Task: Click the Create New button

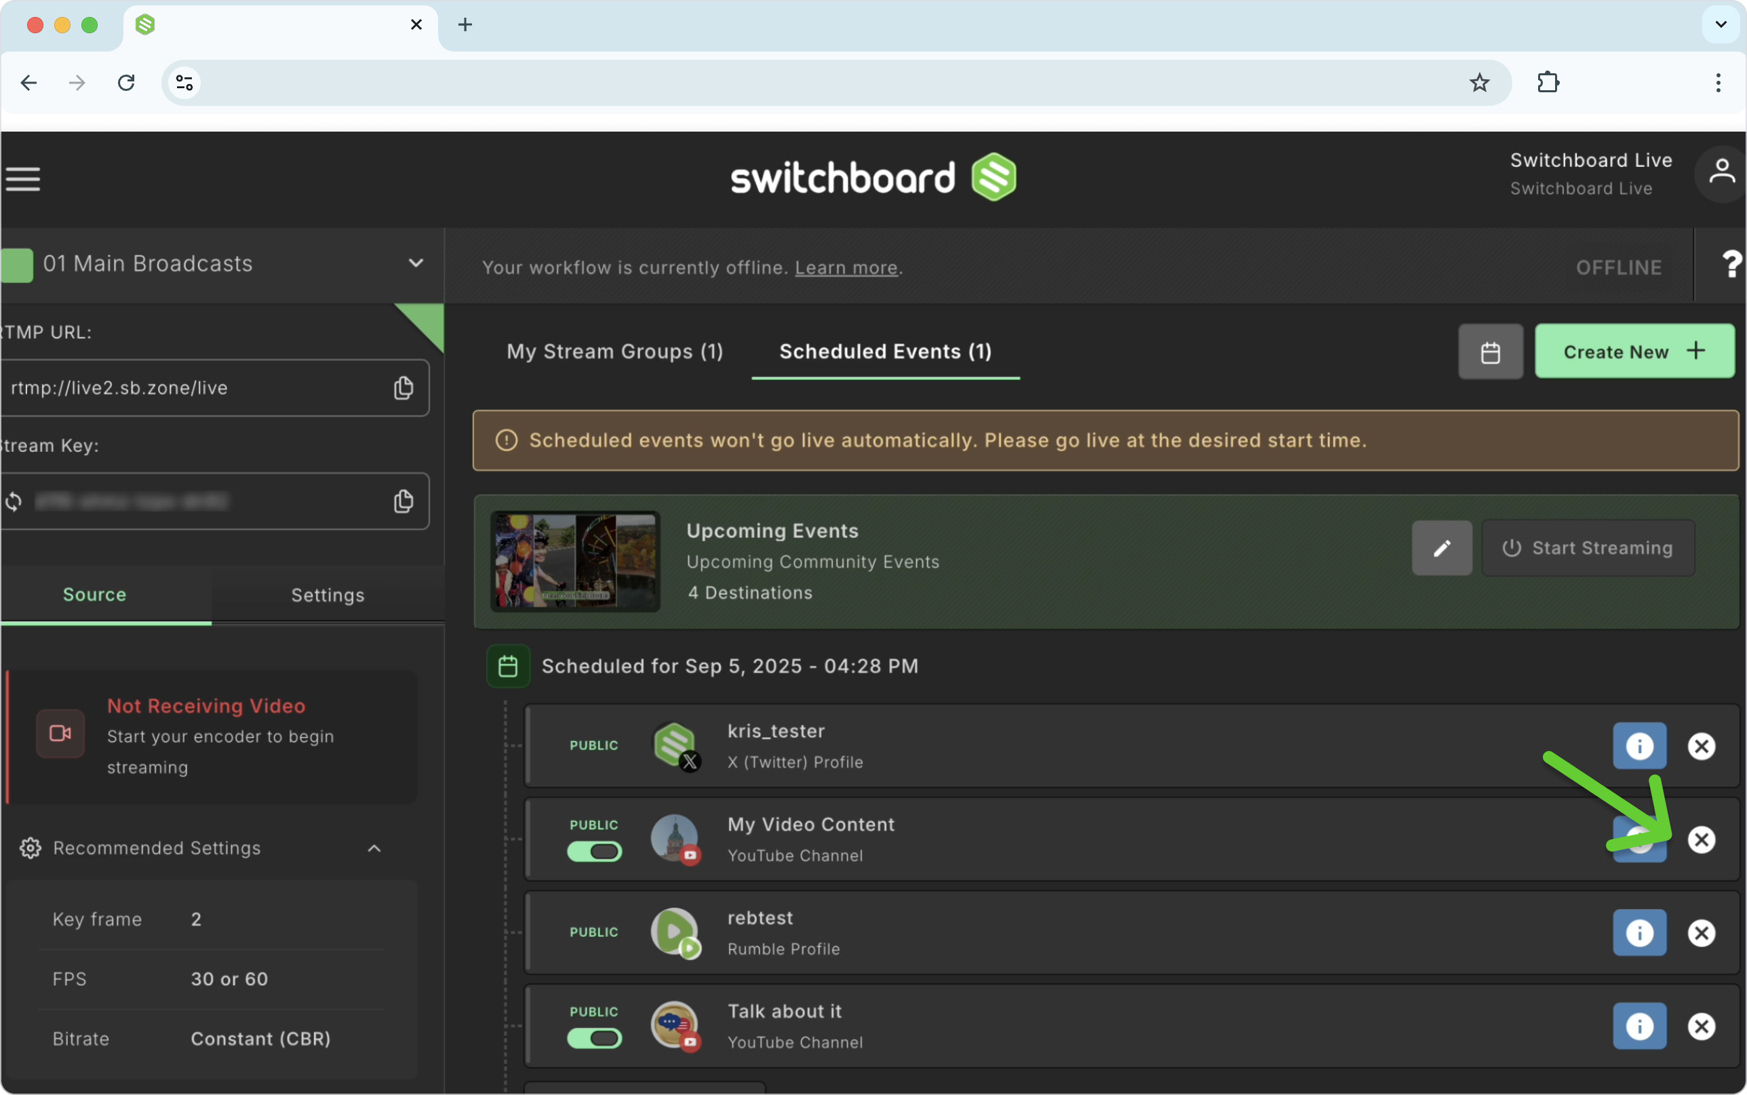Action: point(1634,351)
